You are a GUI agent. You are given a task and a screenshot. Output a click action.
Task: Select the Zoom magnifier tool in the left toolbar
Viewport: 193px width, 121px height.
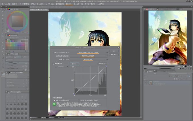click(x=3, y=12)
